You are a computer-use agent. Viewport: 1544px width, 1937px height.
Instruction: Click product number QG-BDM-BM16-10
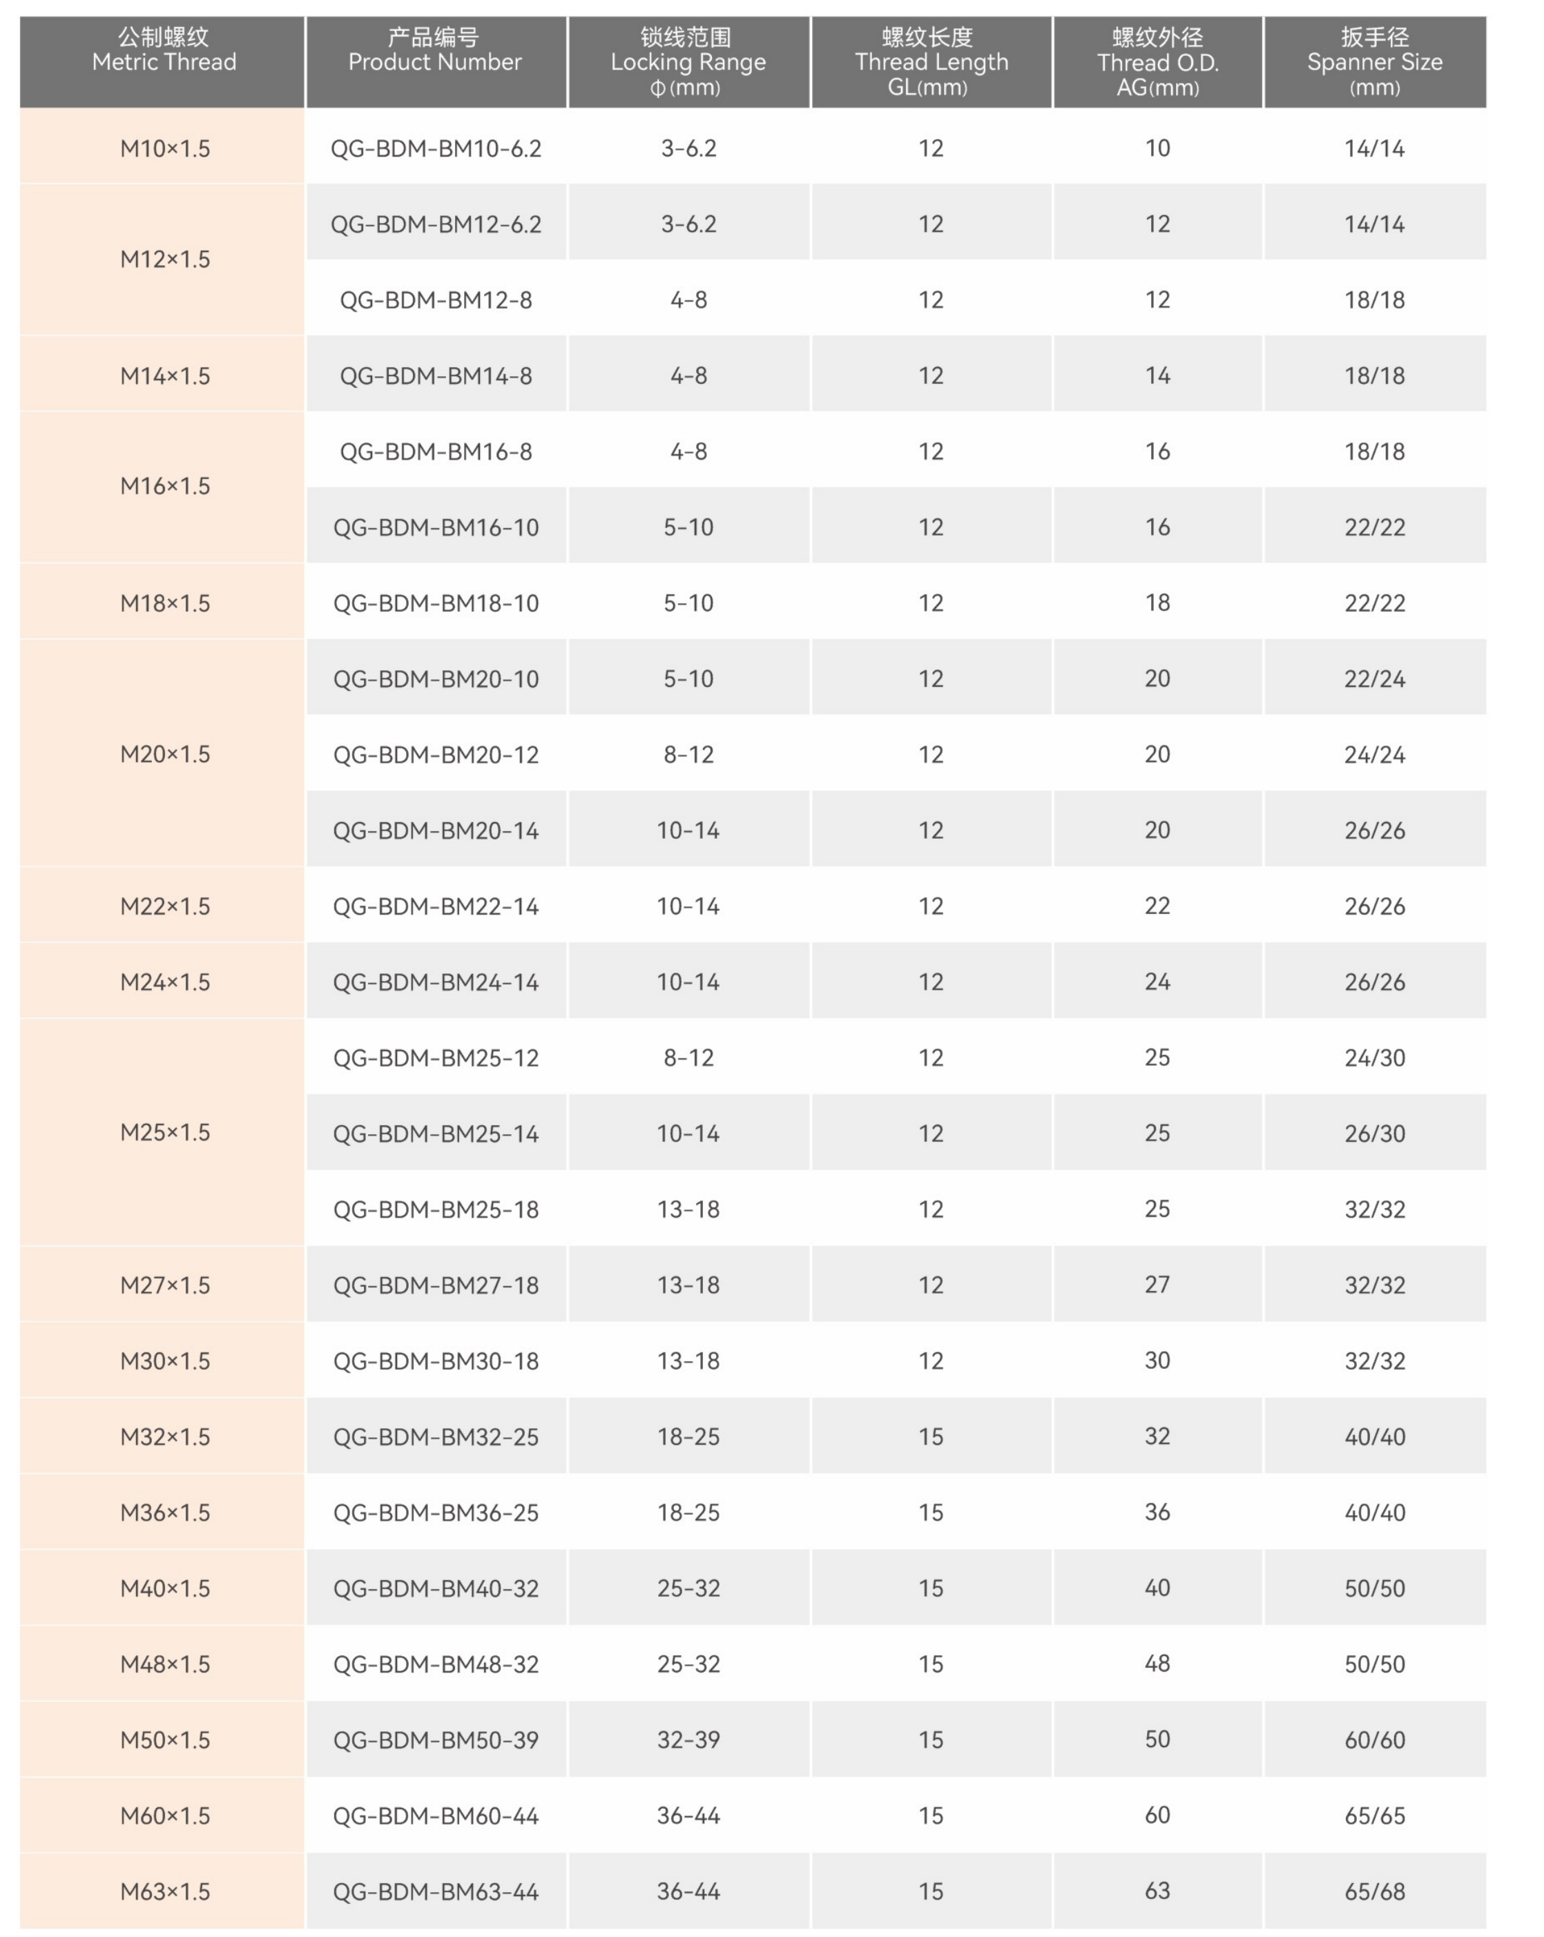pos(436,527)
